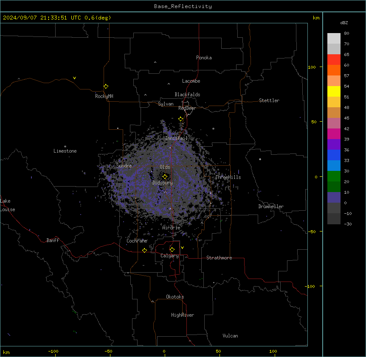Click the -50 tick label on right axis
366x357 pixels.
click(312, 231)
